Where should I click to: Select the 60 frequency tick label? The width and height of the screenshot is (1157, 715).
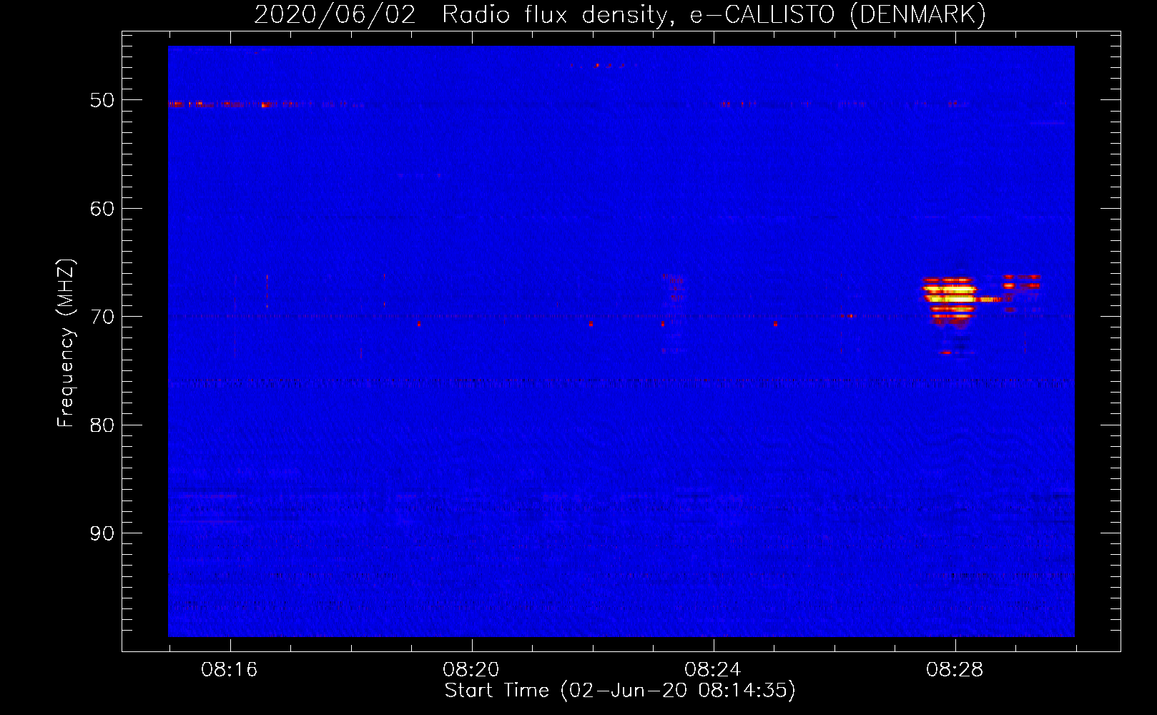coord(102,209)
